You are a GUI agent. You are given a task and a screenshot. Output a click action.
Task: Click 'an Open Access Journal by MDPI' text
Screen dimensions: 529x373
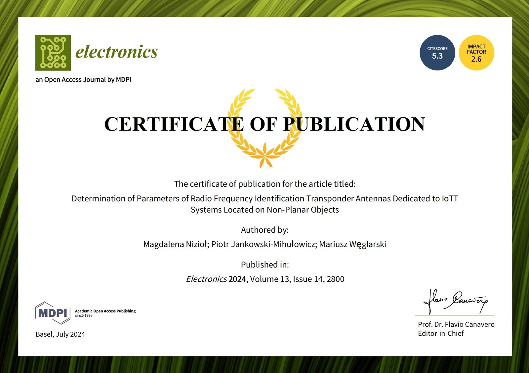coord(83,80)
